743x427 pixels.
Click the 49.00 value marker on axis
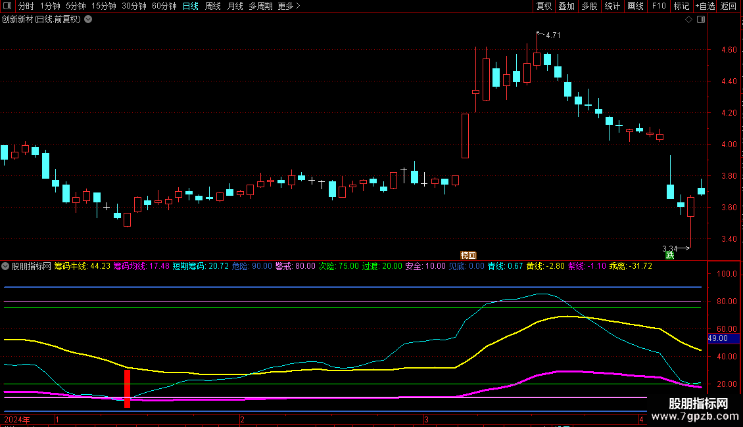[x=718, y=338]
